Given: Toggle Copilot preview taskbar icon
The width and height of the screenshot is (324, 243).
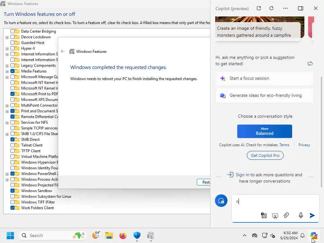Looking at the screenshot, I should pyautogui.click(x=314, y=235).
